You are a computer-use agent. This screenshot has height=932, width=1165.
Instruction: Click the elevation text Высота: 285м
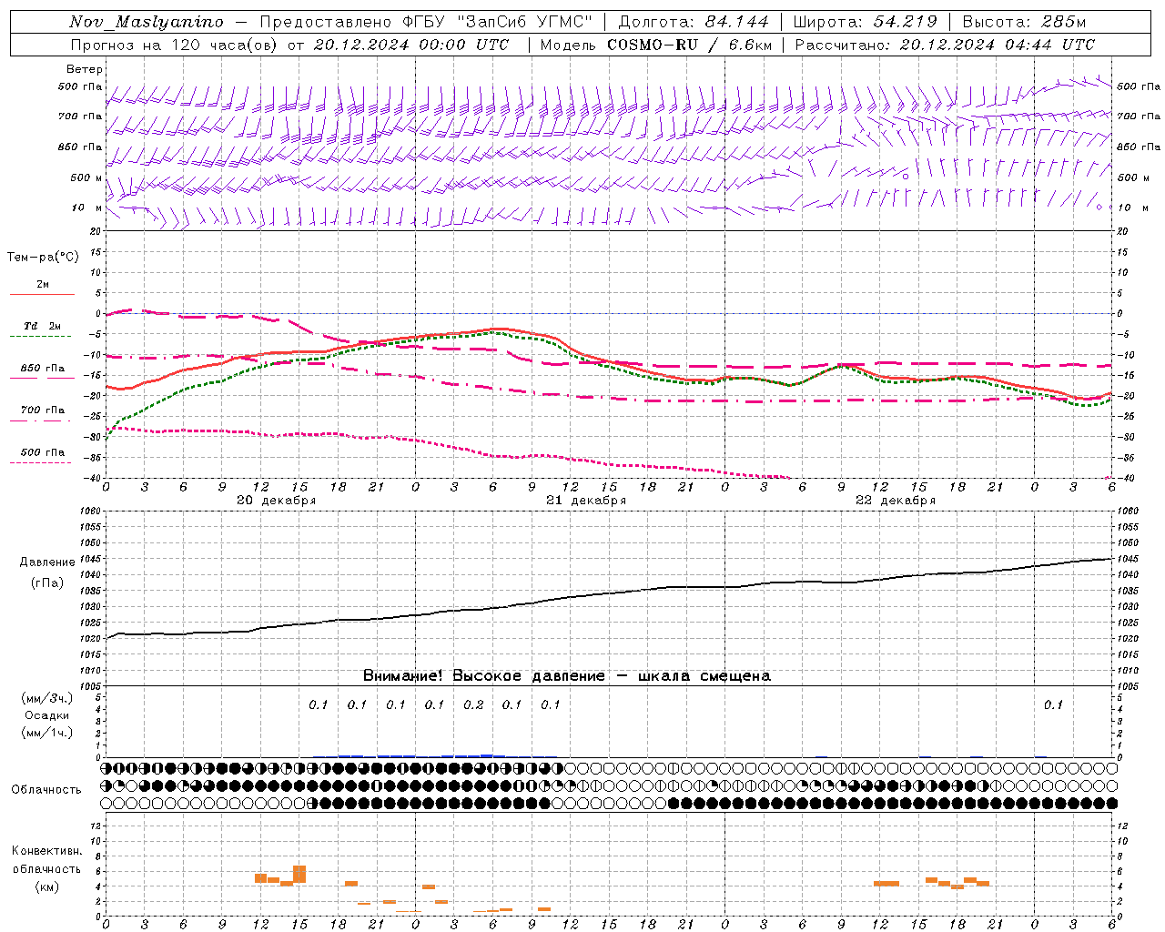click(x=1024, y=22)
